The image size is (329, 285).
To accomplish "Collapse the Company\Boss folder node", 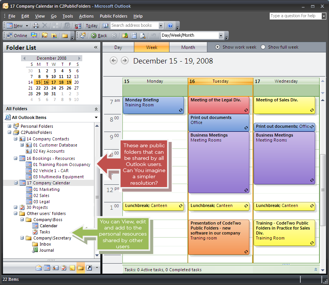I will pyautogui.click(x=22, y=220).
